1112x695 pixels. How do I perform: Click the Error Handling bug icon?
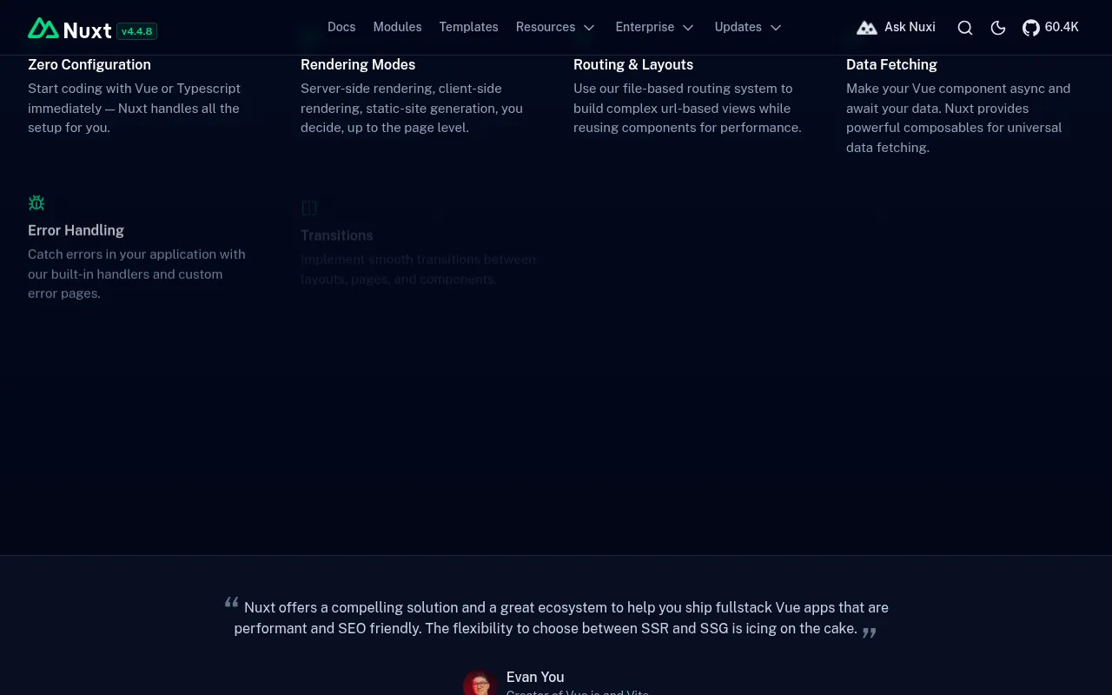36,202
